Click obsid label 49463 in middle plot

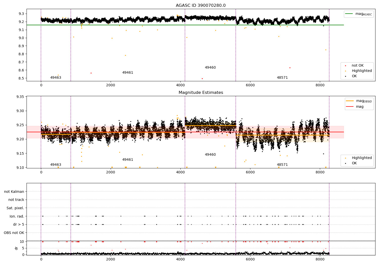[x=56, y=165]
